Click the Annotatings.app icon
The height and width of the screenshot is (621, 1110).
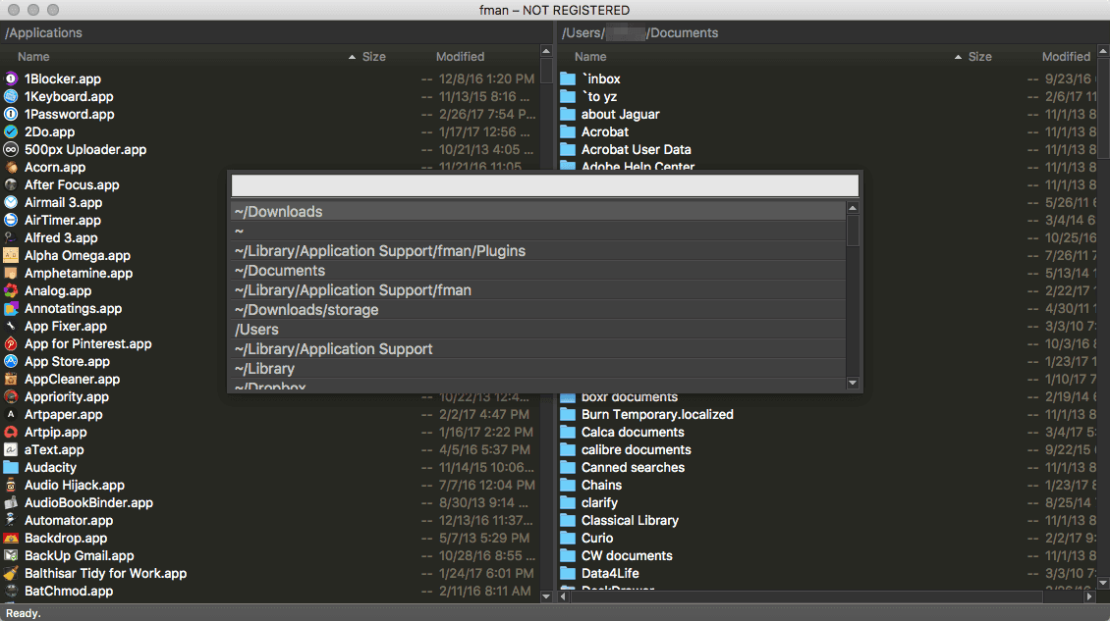(x=11, y=308)
